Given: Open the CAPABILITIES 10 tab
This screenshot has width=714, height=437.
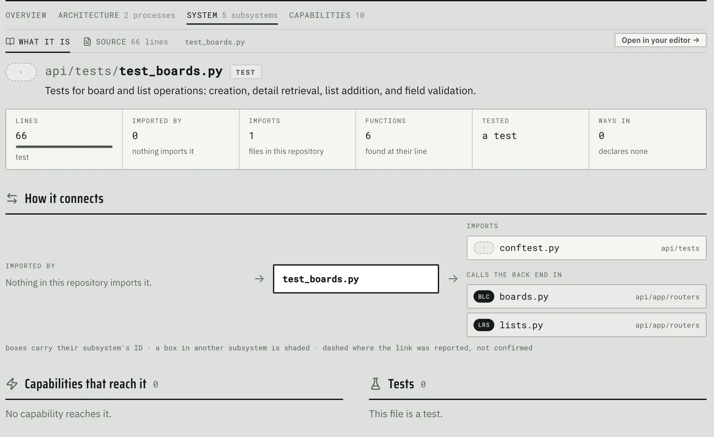Looking at the screenshot, I should pyautogui.click(x=327, y=15).
